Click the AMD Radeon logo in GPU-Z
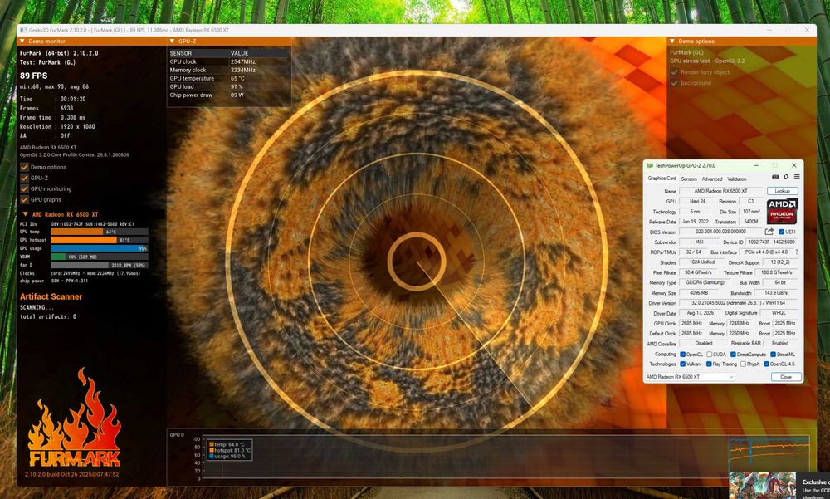This screenshot has height=499, width=830. tap(782, 211)
